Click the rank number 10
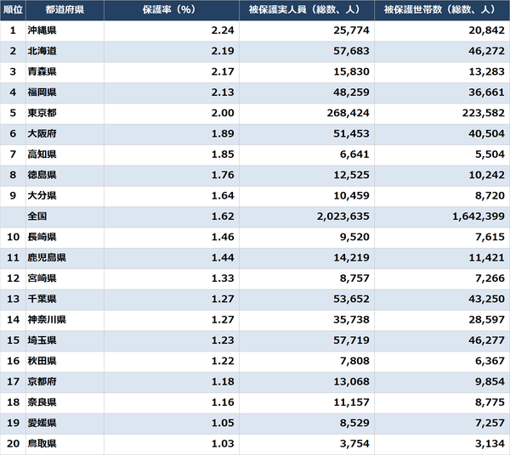The height and width of the screenshot is (455, 510). tap(13, 237)
